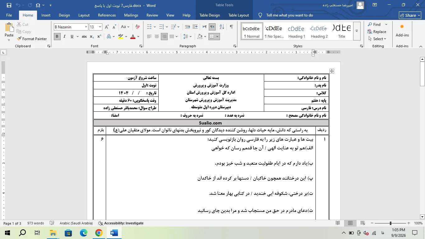Click the Paste clipboard icon
The image size is (425, 239).
click(x=9, y=28)
